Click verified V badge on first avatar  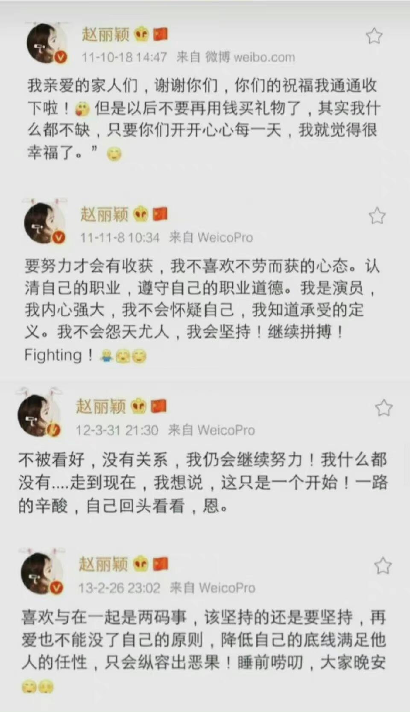point(61,57)
